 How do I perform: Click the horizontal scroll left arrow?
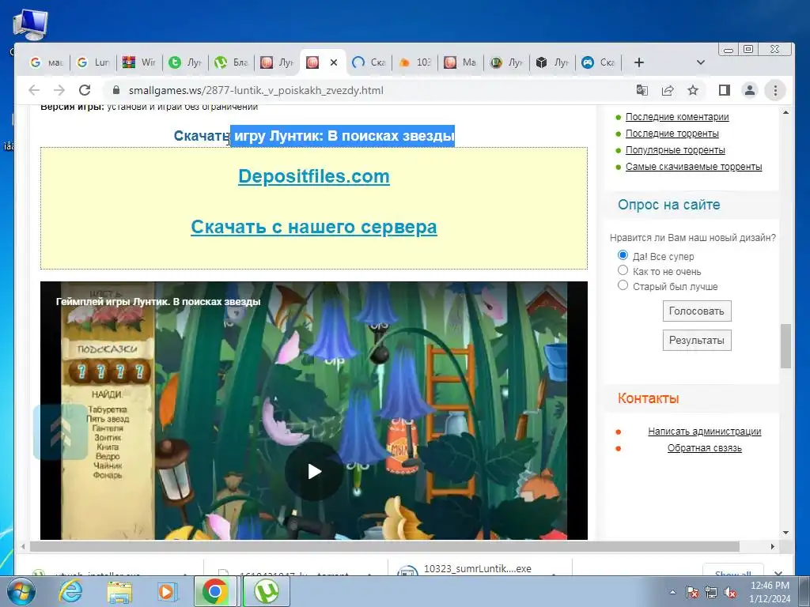pyautogui.click(x=23, y=546)
